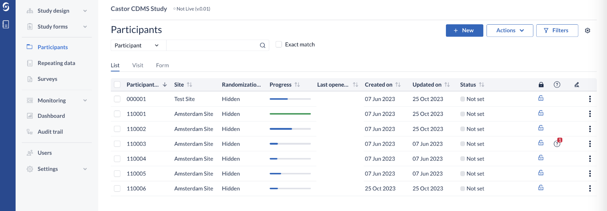Open the three-dot menu for participant 110002
Image resolution: width=607 pixels, height=211 pixels.
(590, 129)
